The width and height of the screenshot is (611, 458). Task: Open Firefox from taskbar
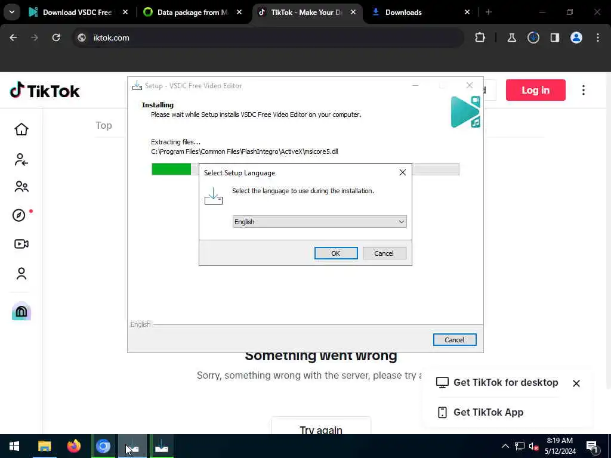[73, 446]
